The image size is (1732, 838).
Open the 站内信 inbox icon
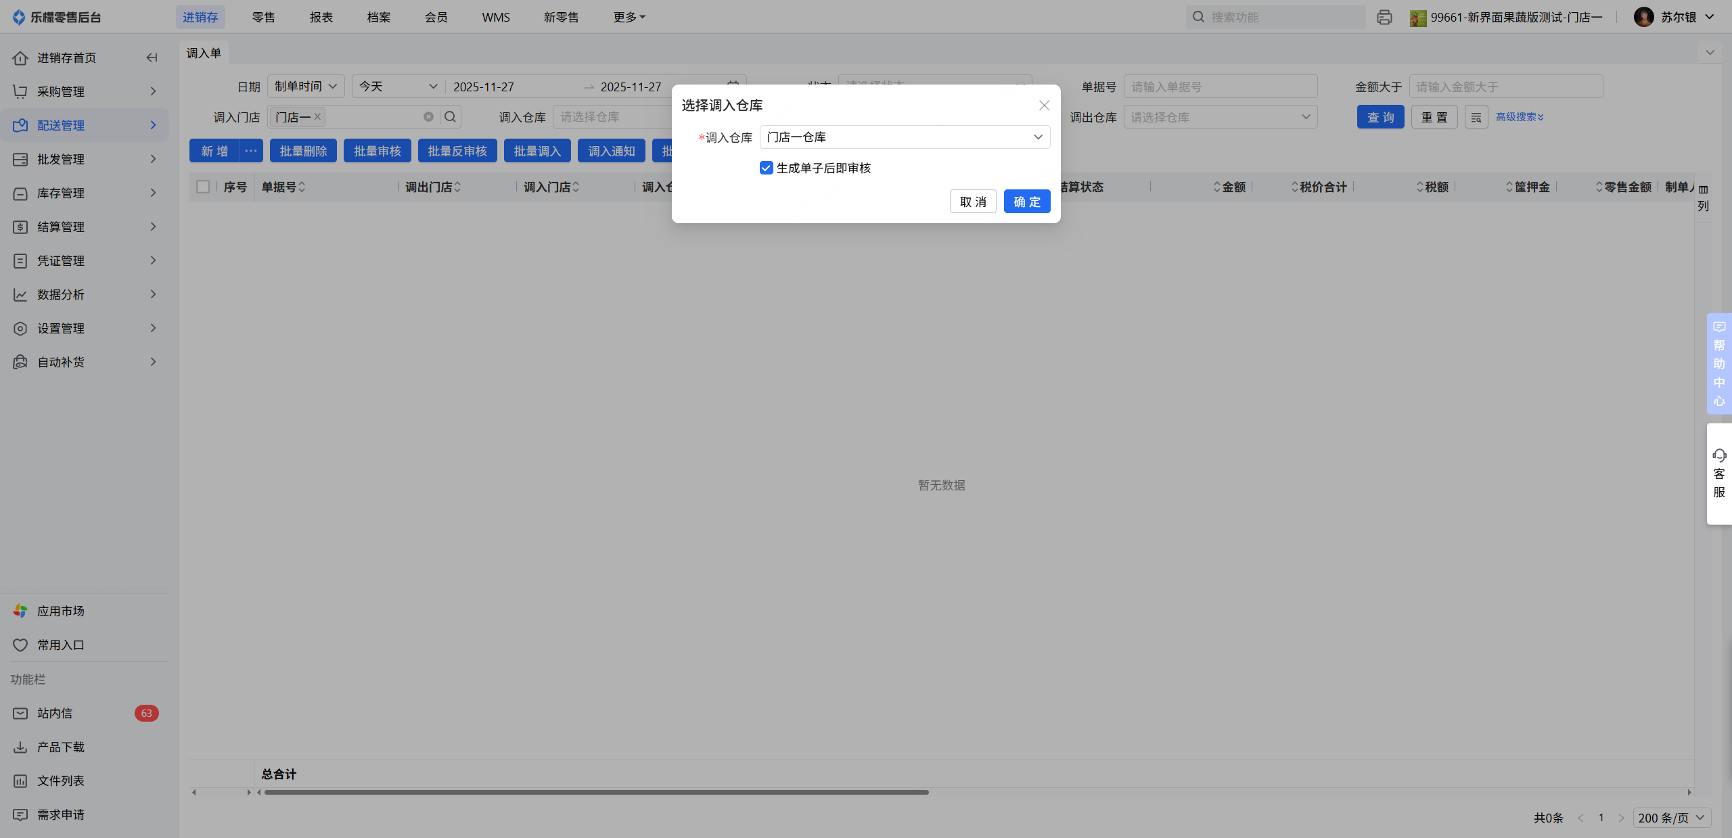(x=20, y=713)
